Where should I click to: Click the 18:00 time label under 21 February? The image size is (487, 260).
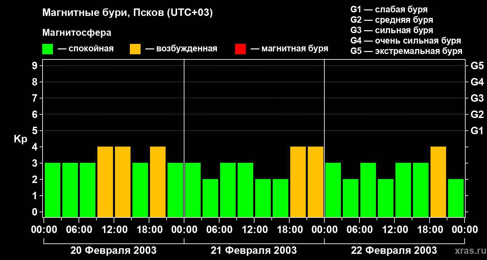(x=289, y=230)
